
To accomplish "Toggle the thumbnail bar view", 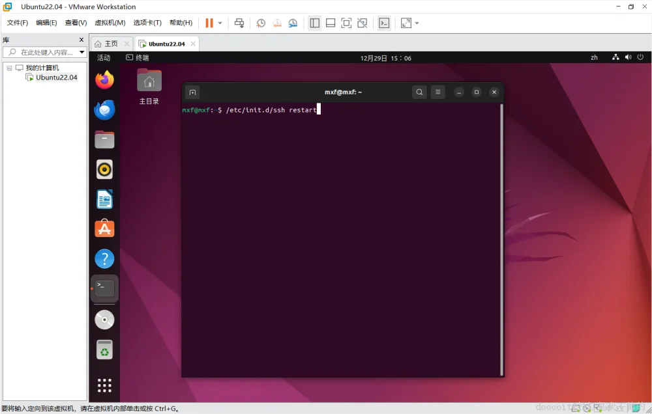I will (331, 23).
